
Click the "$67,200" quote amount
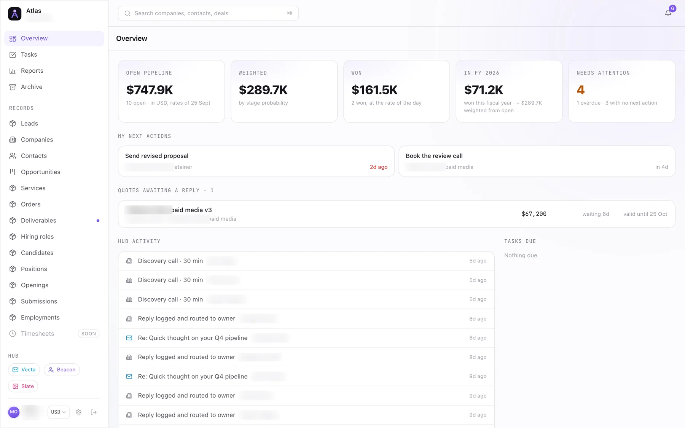(534, 214)
